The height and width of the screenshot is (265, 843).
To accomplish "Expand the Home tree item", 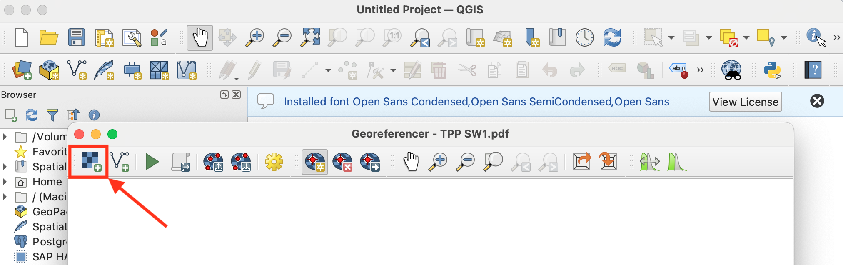I will [x=5, y=182].
